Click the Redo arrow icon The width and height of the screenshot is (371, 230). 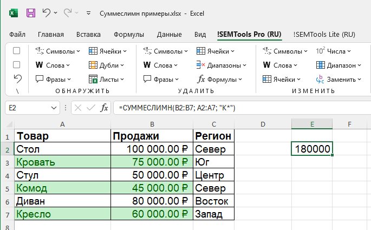[68, 13]
